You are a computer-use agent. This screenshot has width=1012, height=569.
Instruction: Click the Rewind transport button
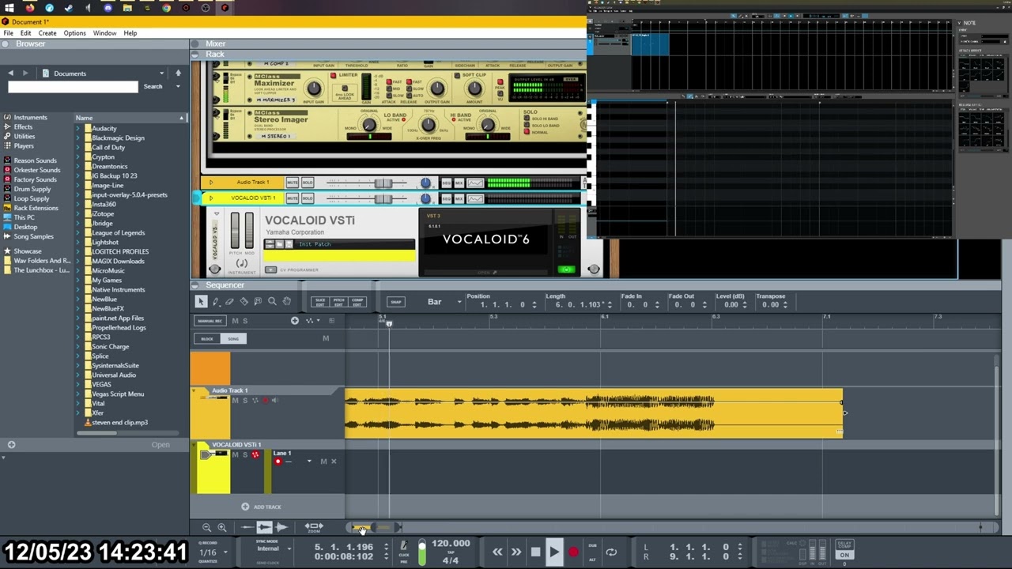(x=497, y=552)
